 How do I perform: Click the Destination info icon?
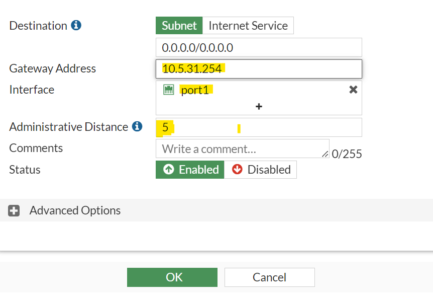pyautogui.click(x=76, y=25)
